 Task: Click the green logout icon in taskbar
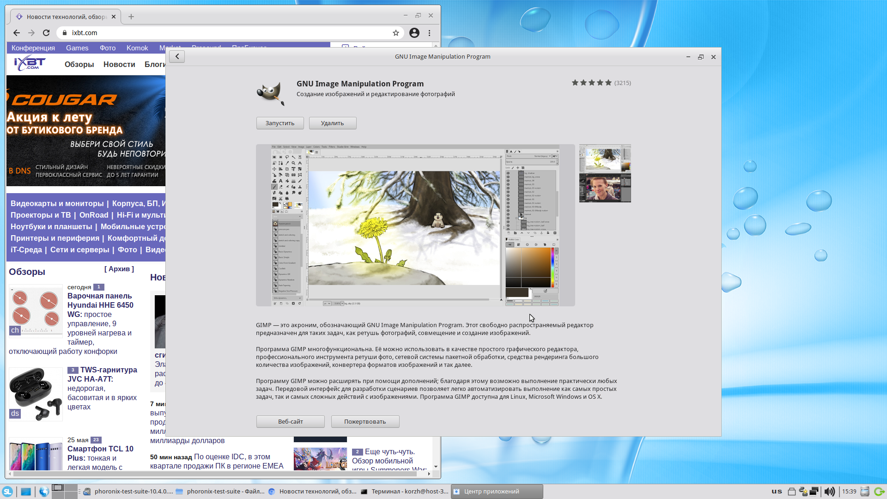[879, 491]
